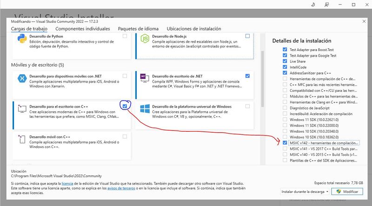Open the Ubicaciones de instalación tab

[194, 29]
